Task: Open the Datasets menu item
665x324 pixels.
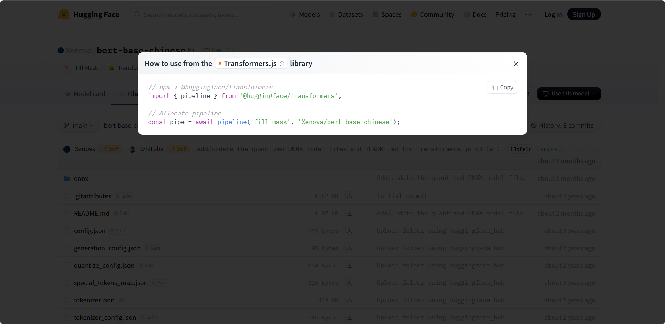Action: (x=346, y=15)
